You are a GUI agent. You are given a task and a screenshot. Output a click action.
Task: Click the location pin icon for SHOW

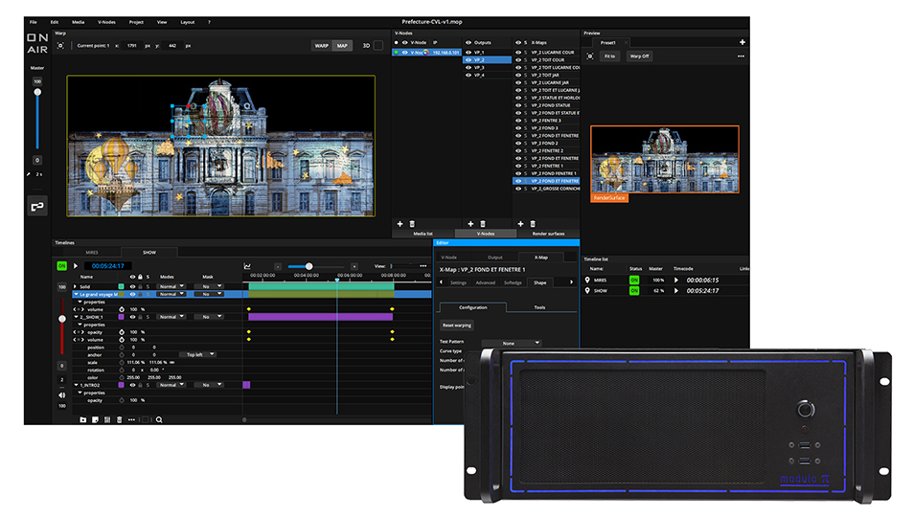coord(587,290)
